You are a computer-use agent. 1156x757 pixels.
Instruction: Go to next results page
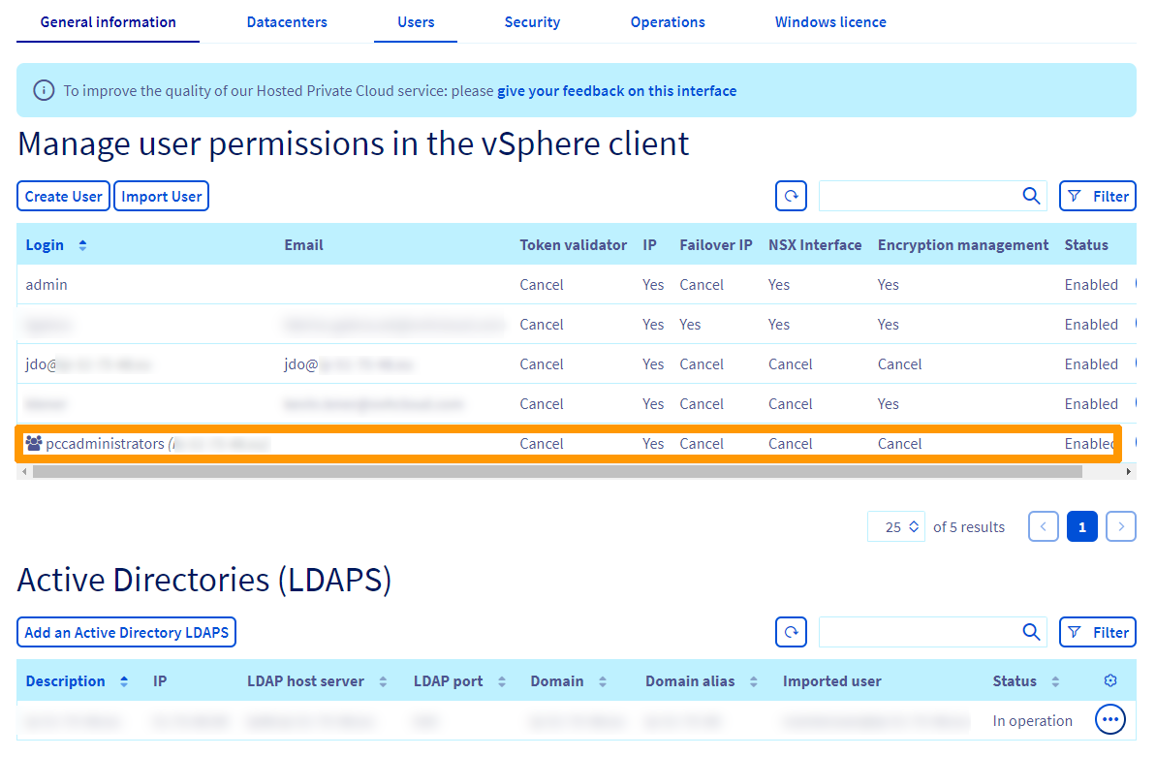coord(1120,527)
